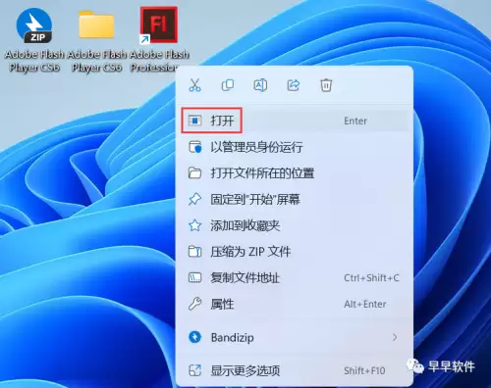Screen dimensions: 491x388
Task: Click the zip folder icon beside 压缩为 ZIP 文件
Action: click(x=194, y=252)
